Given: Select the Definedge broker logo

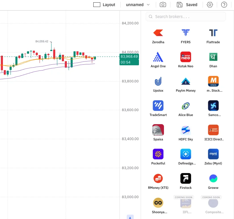Looking at the screenshot, I should click(x=186, y=154).
